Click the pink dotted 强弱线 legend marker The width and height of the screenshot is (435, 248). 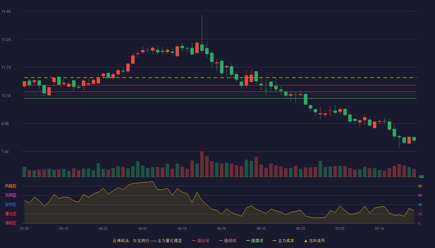(x=221, y=241)
